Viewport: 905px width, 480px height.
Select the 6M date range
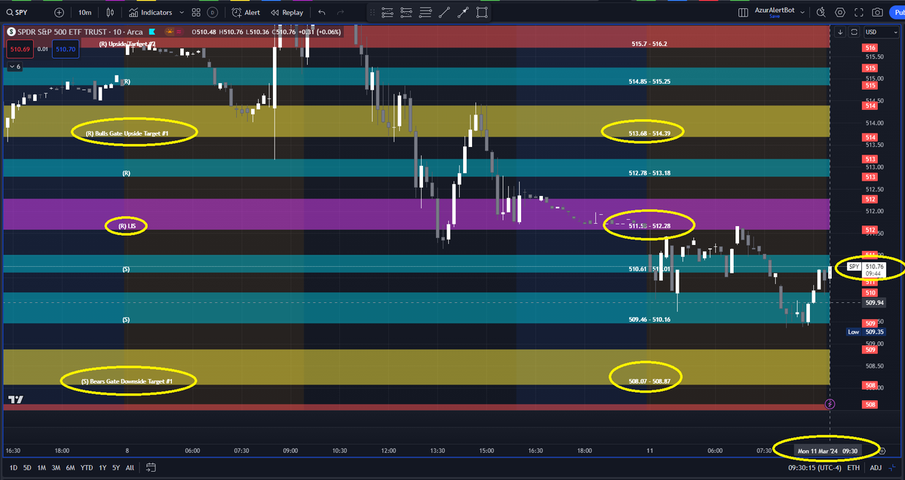[71, 467]
